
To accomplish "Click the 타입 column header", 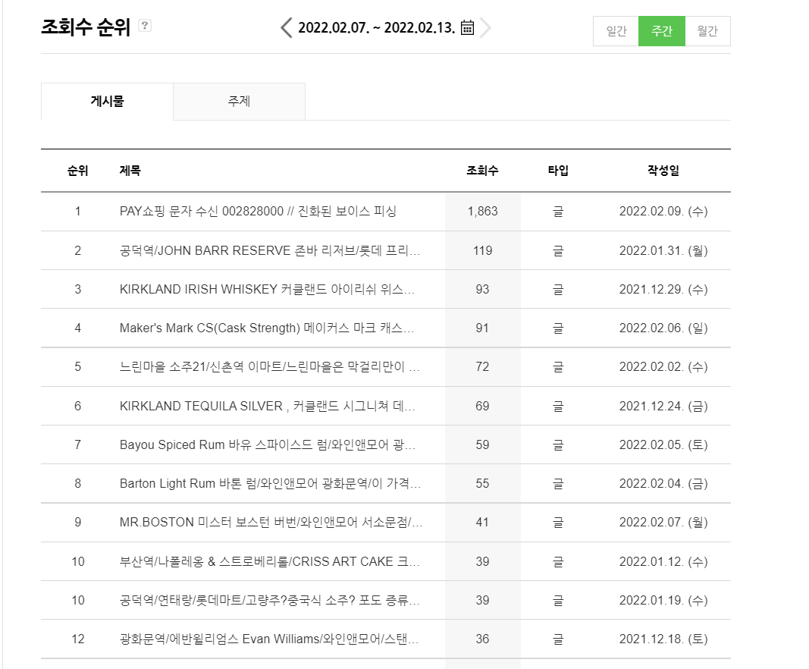I will (x=558, y=171).
